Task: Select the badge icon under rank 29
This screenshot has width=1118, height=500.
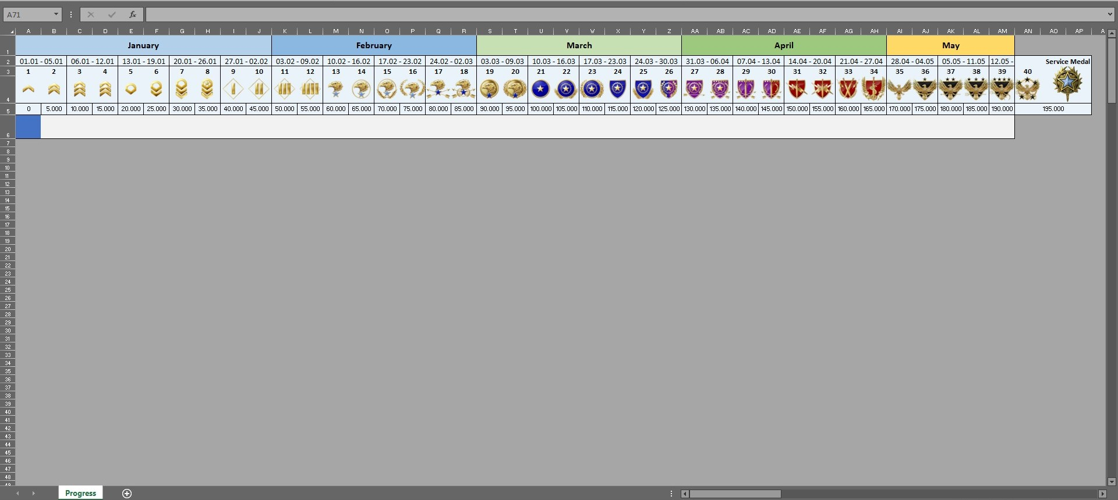Action: [x=745, y=89]
